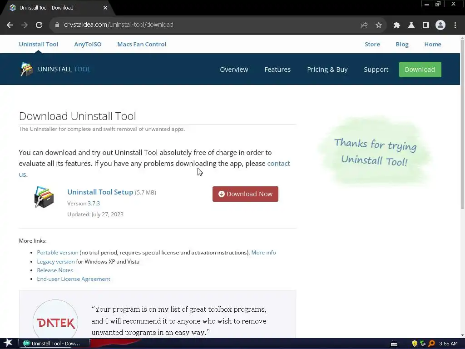This screenshot has height=349, width=465.
Task: Click the Uninstall Tool logo icon
Action: [x=26, y=69]
